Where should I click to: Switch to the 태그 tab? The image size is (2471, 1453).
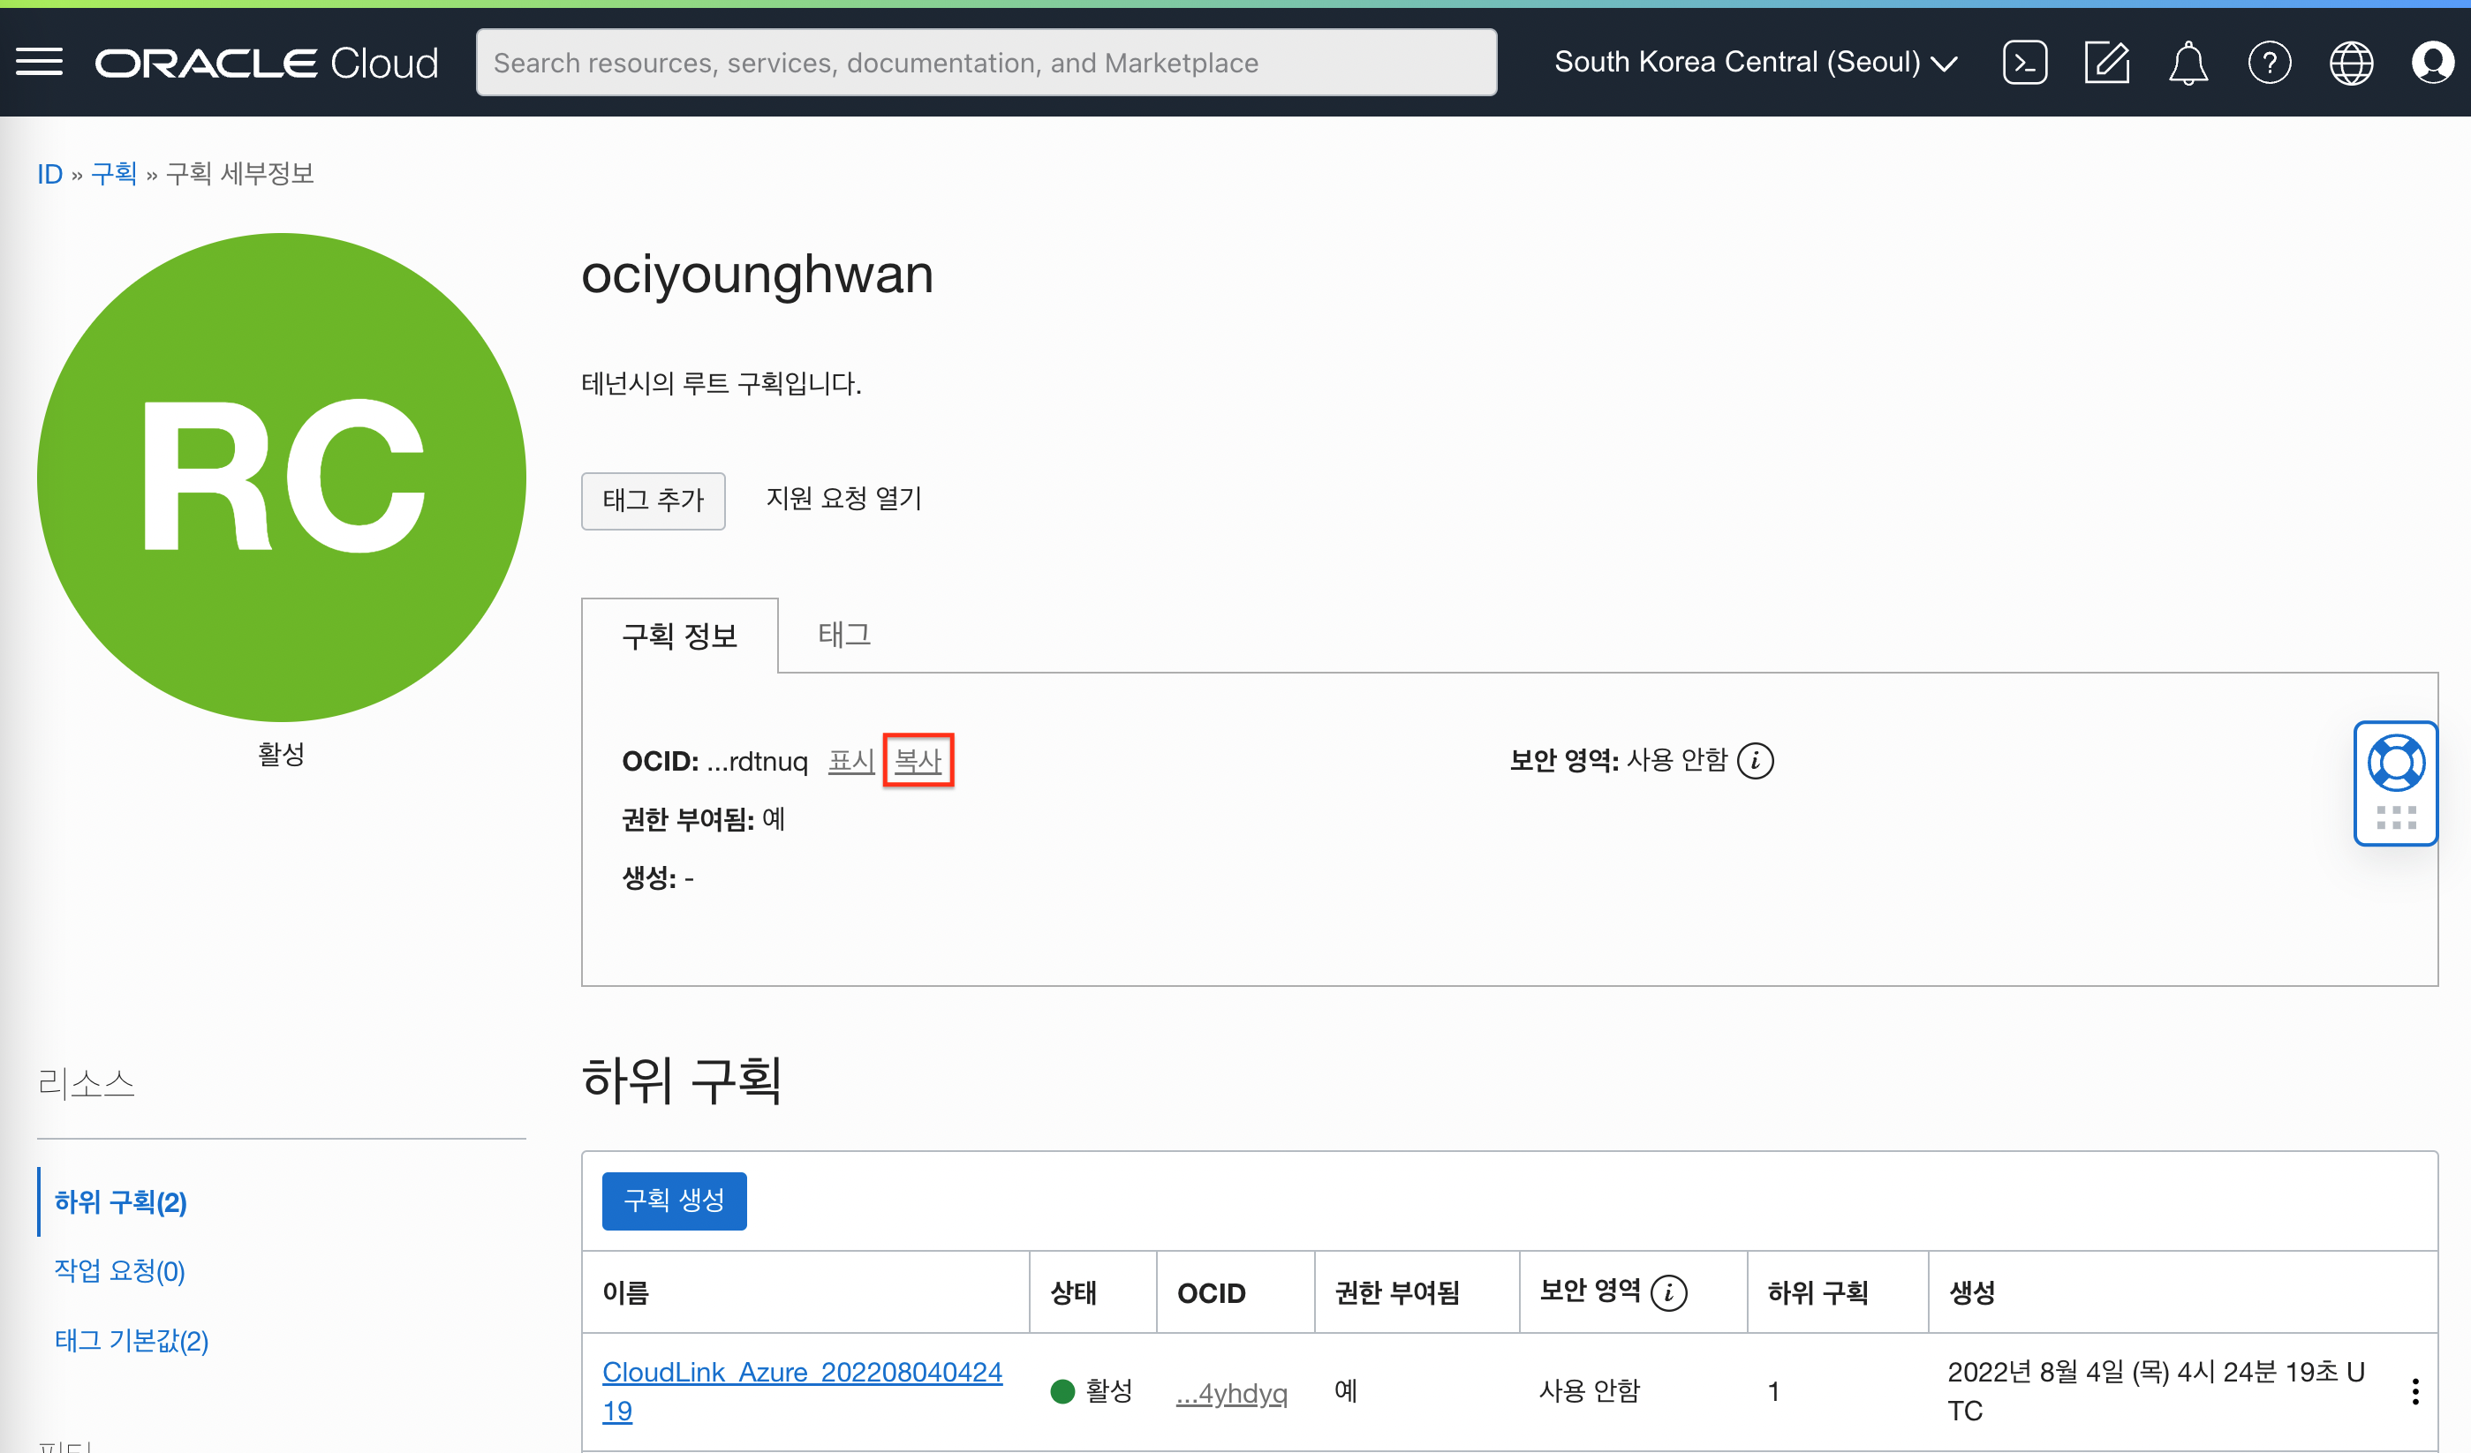pos(844,635)
